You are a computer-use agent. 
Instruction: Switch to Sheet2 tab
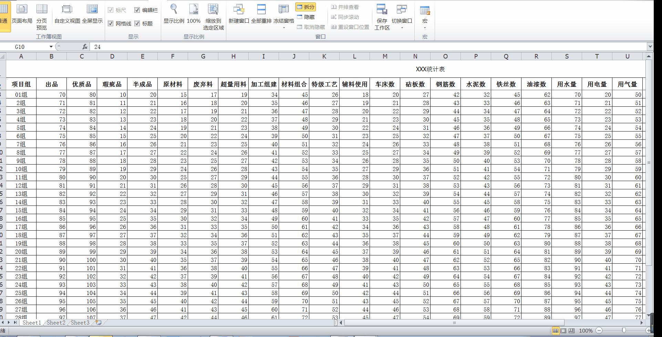pos(56,323)
